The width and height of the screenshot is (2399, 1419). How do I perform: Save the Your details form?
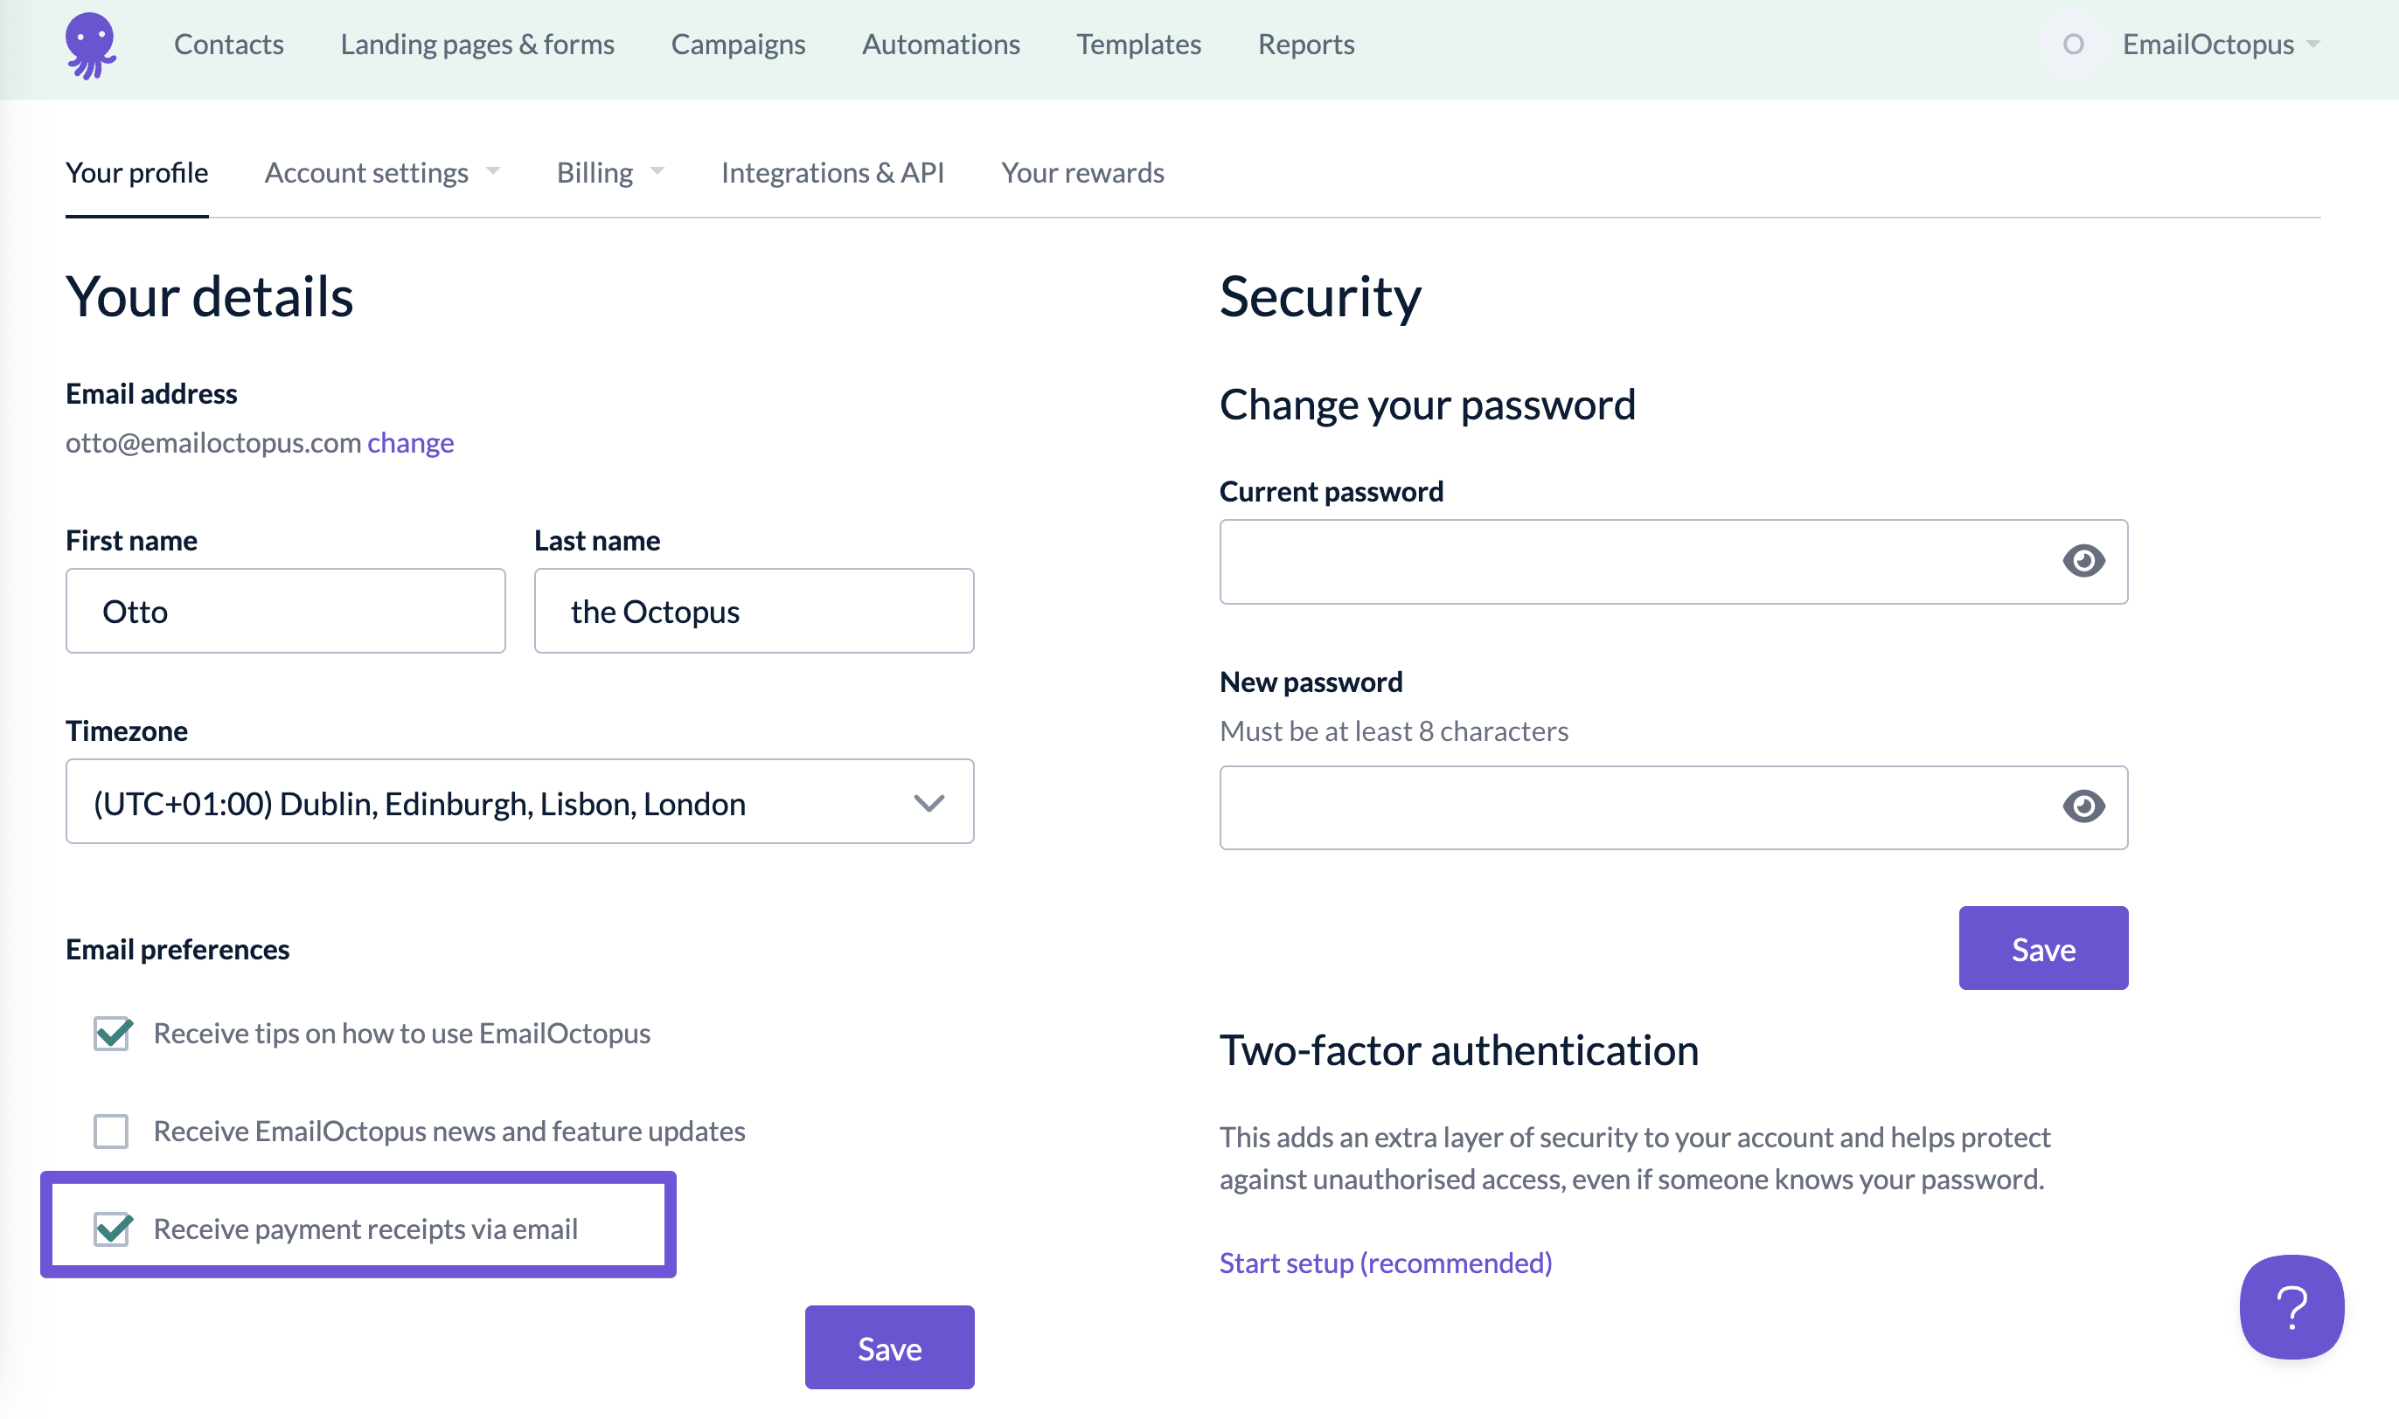[890, 1347]
